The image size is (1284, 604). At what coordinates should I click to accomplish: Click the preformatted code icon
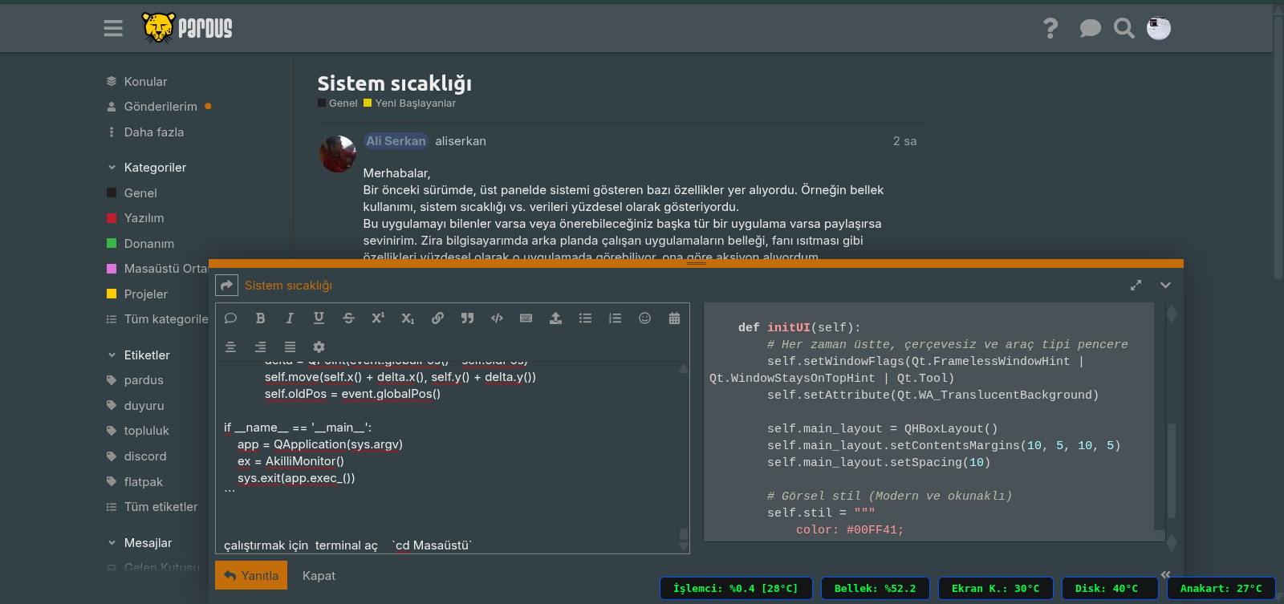click(497, 318)
